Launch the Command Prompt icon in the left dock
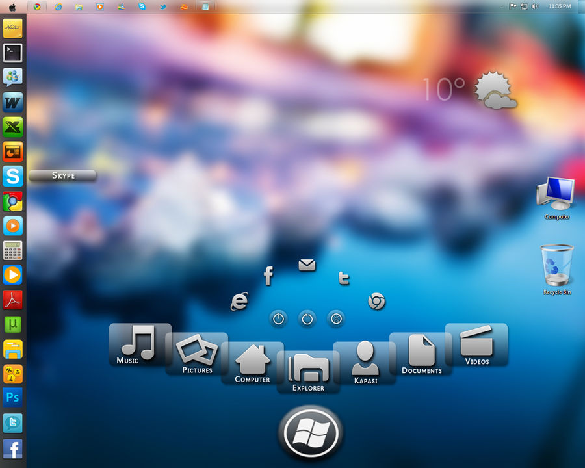 click(13, 53)
